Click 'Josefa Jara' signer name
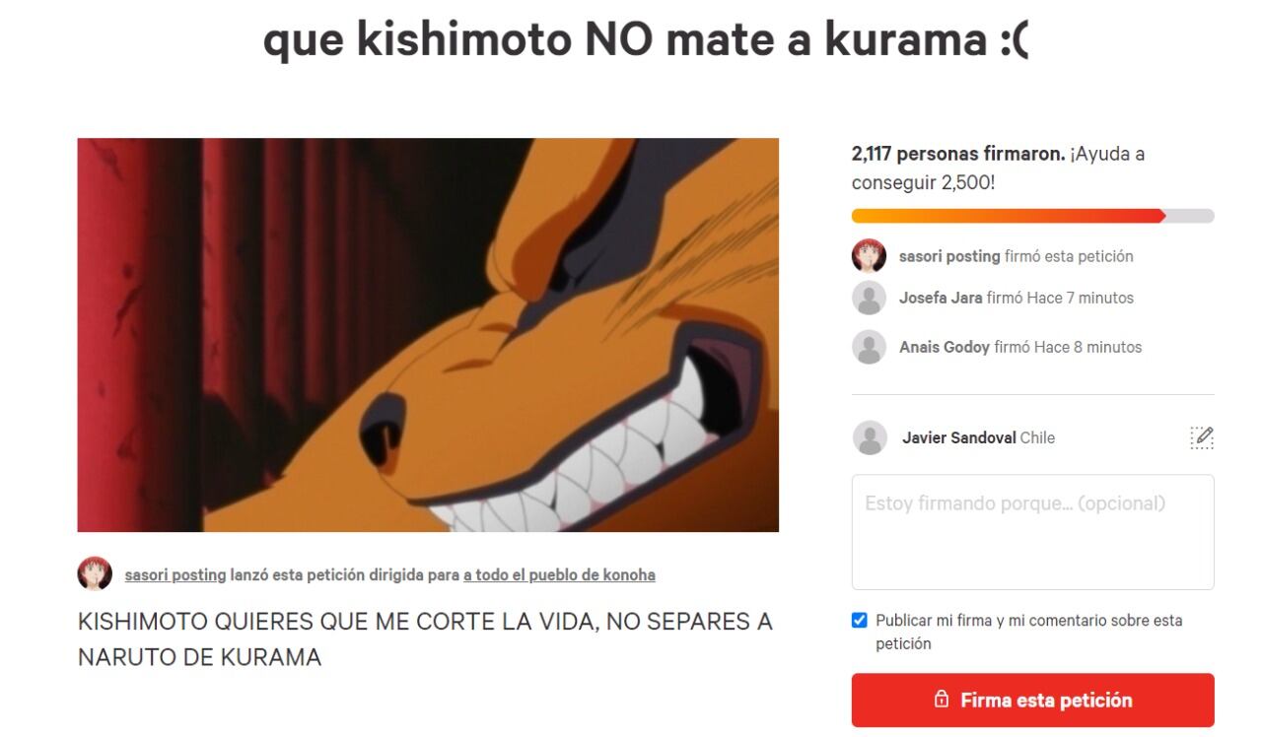1262x737 pixels. [x=941, y=298]
